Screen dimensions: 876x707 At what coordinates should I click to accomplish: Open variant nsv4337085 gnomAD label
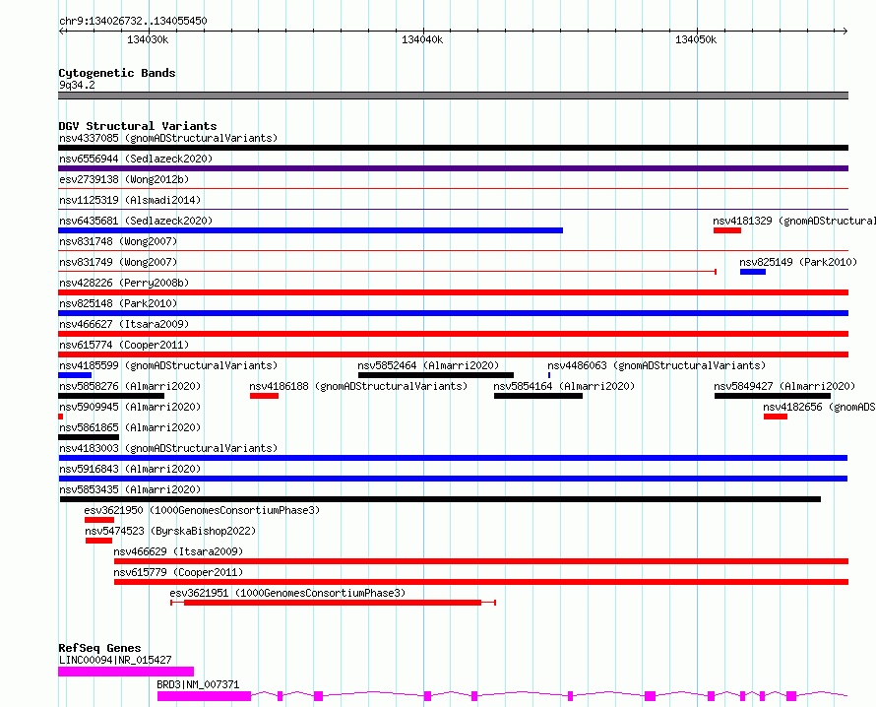pos(168,138)
